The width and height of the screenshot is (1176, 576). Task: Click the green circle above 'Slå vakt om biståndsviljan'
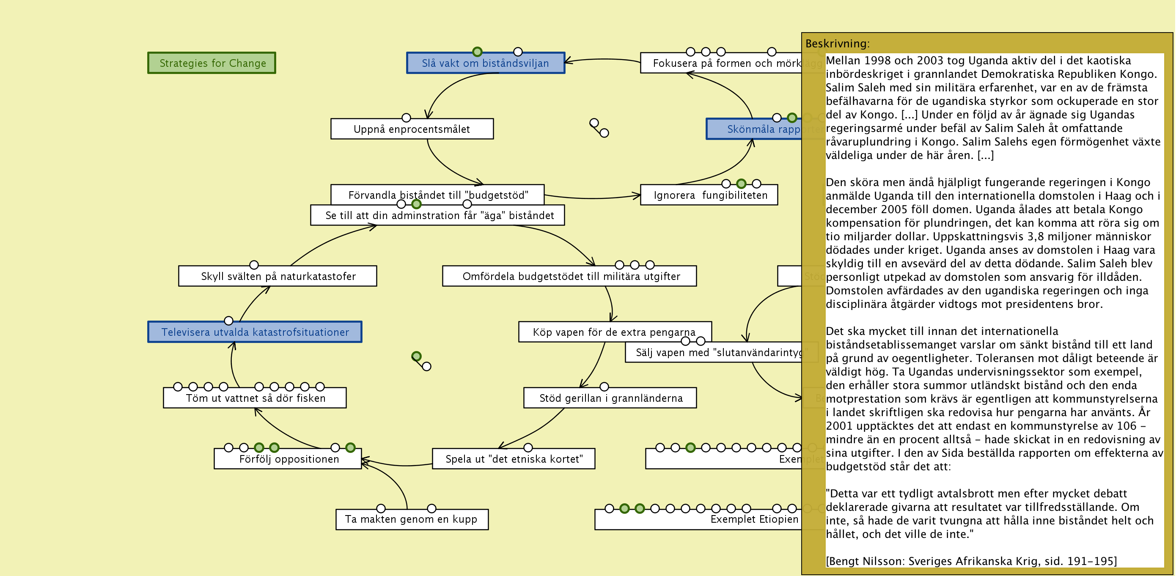pos(477,52)
